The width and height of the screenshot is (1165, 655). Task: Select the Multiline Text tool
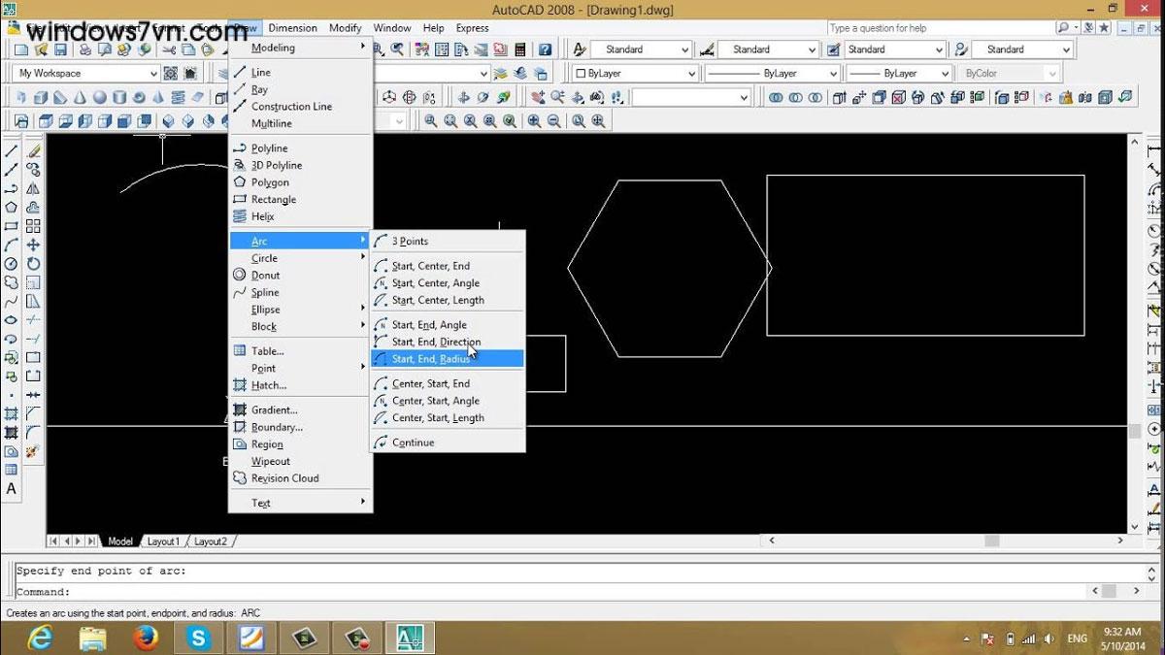(12, 488)
